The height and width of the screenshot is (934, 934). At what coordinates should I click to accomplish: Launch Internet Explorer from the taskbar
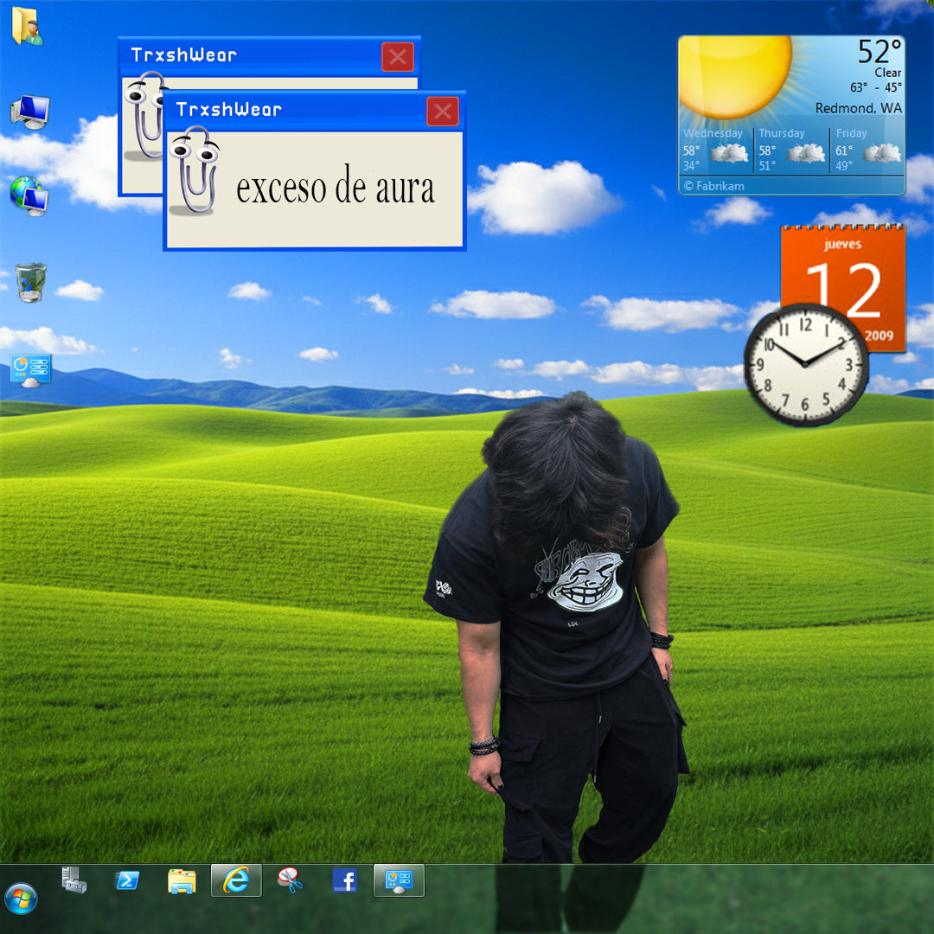(x=236, y=880)
